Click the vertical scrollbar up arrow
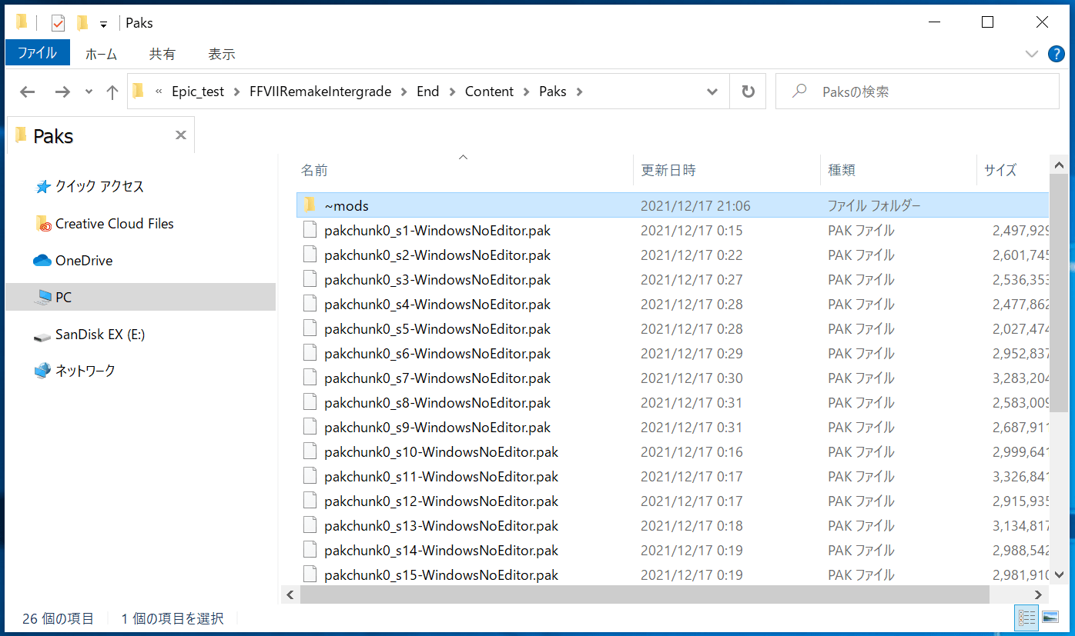Viewport: 1075px width, 636px height. click(1059, 165)
